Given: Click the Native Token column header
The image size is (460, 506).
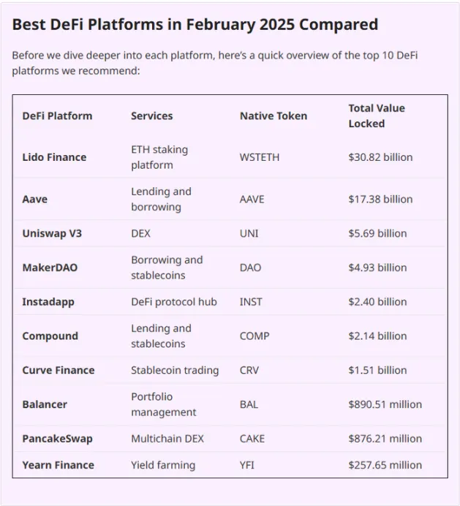Looking at the screenshot, I should (x=273, y=116).
